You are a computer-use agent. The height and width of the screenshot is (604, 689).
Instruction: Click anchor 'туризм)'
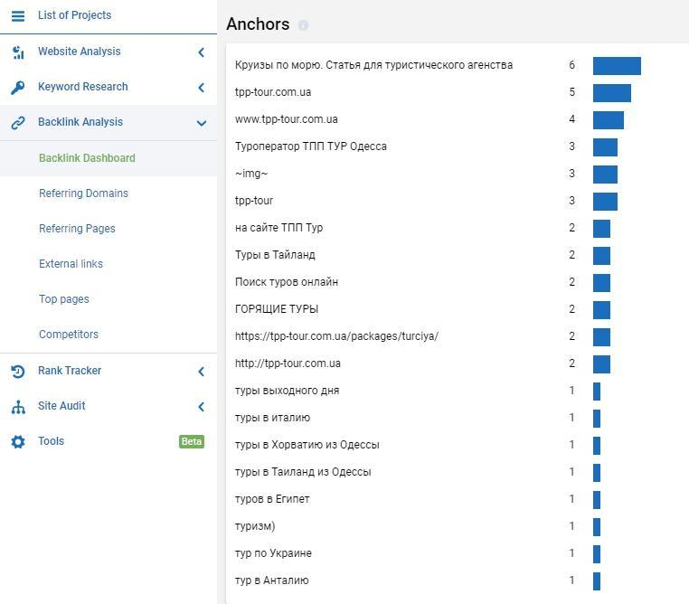click(255, 526)
